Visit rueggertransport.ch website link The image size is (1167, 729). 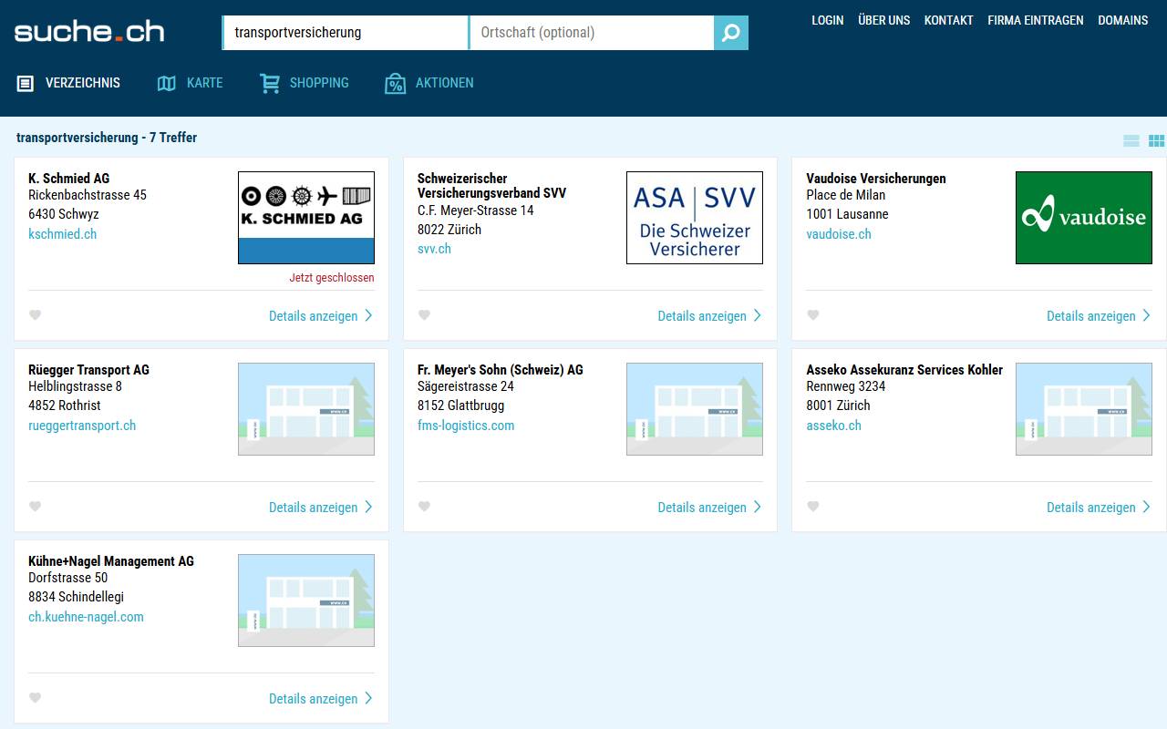pyautogui.click(x=82, y=426)
